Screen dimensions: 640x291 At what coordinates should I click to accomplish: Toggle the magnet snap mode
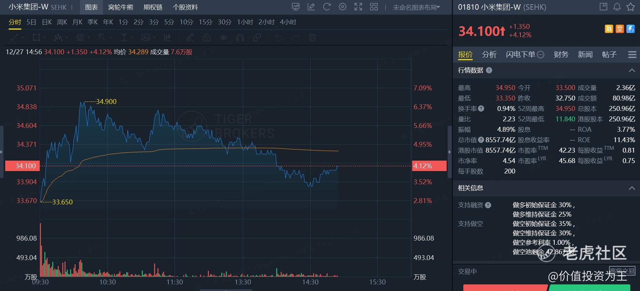click(240, 38)
